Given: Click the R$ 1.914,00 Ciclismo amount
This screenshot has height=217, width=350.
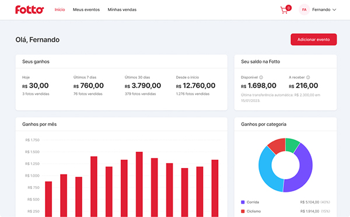Looking at the screenshot, I should click(x=309, y=211).
